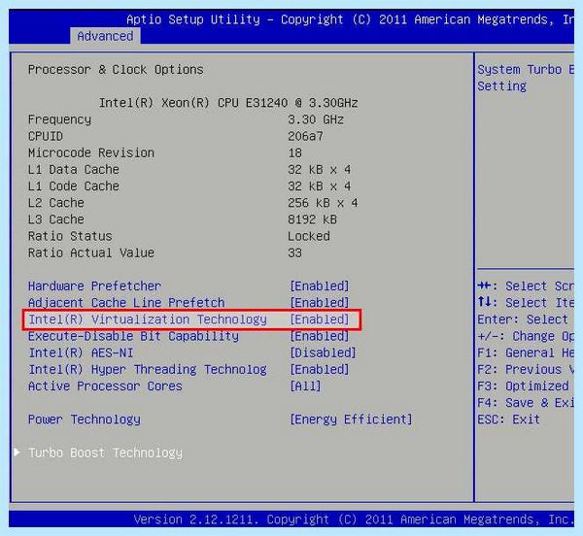Select the Hardware Prefetcher option
This screenshot has height=536, width=583.
[x=94, y=285]
